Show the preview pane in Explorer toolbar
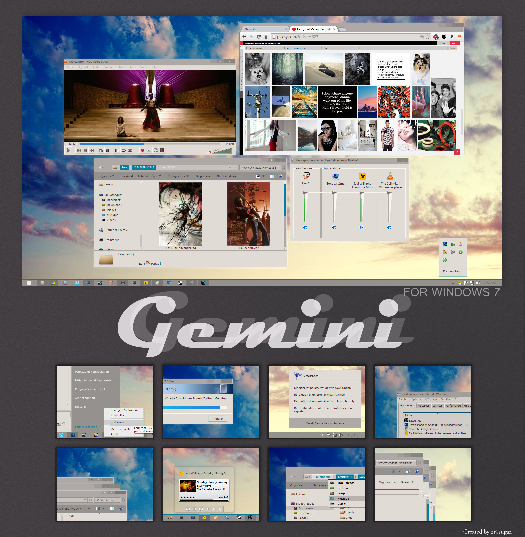 tap(272, 176)
